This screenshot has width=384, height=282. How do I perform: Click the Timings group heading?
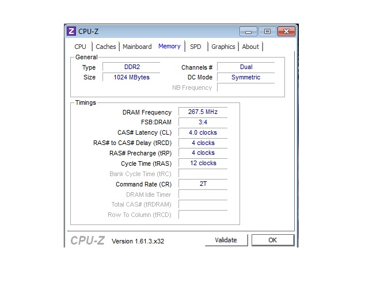click(85, 102)
